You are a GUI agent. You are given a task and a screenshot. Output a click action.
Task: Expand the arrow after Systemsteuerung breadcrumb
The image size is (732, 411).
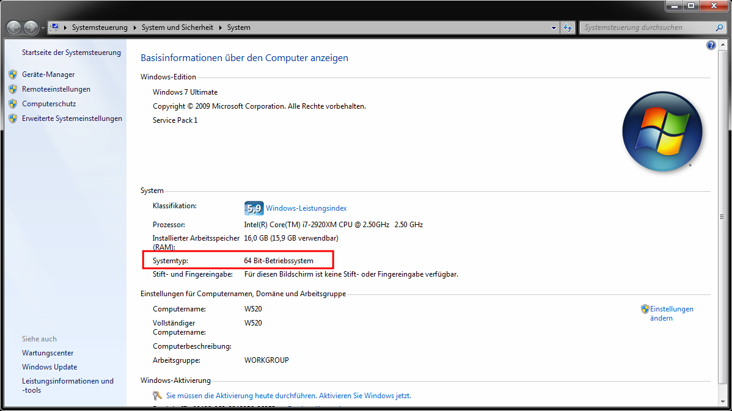[135, 27]
